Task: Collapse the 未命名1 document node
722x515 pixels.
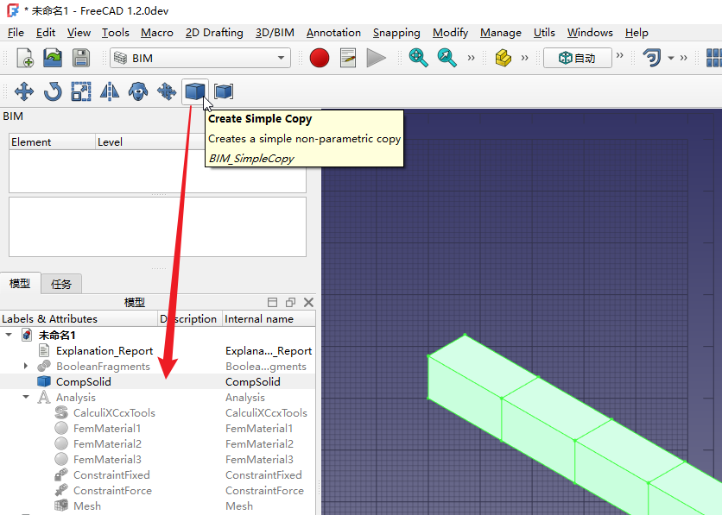Action: [9, 335]
